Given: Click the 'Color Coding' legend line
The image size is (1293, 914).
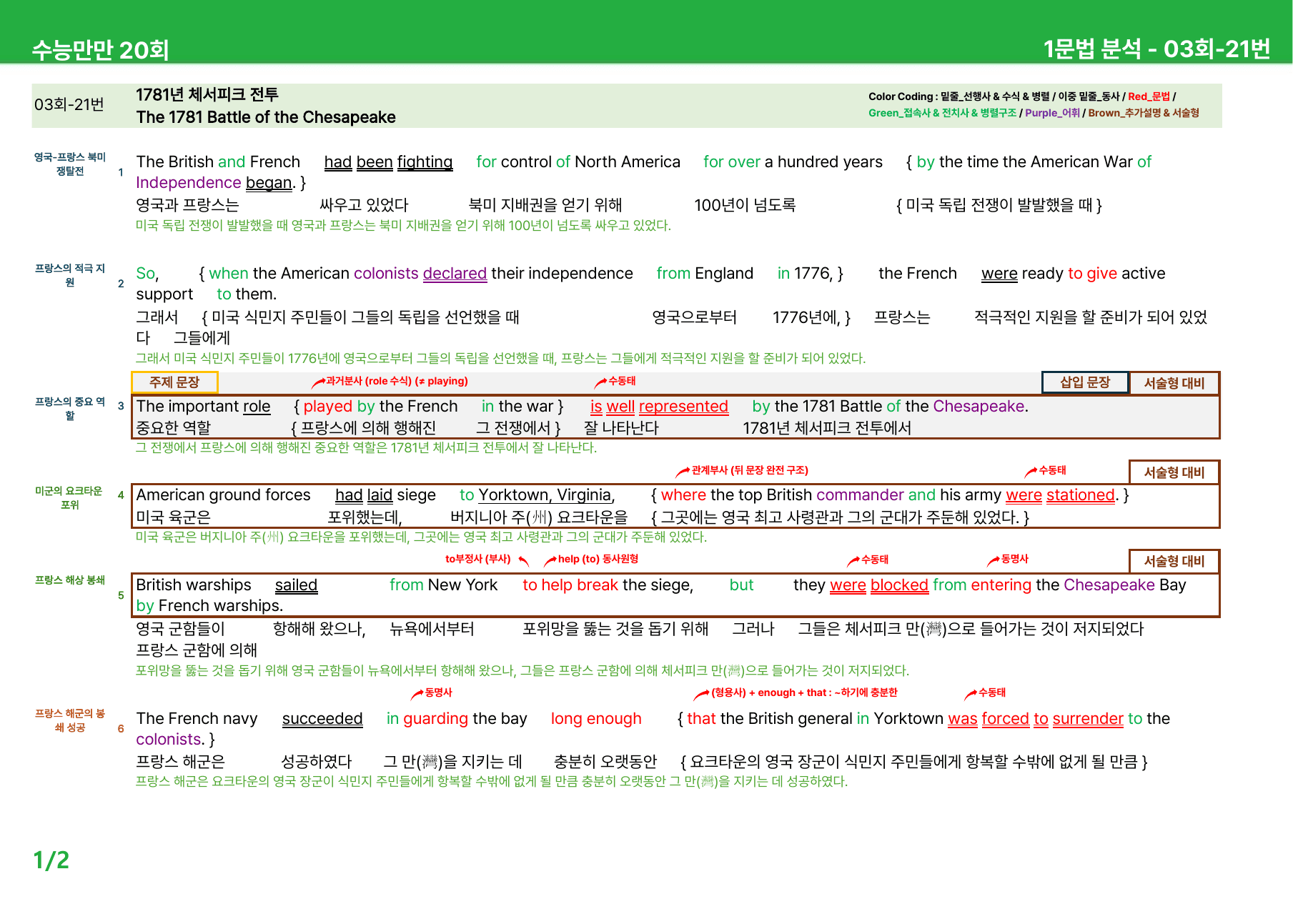Looking at the screenshot, I should pos(1022,96).
